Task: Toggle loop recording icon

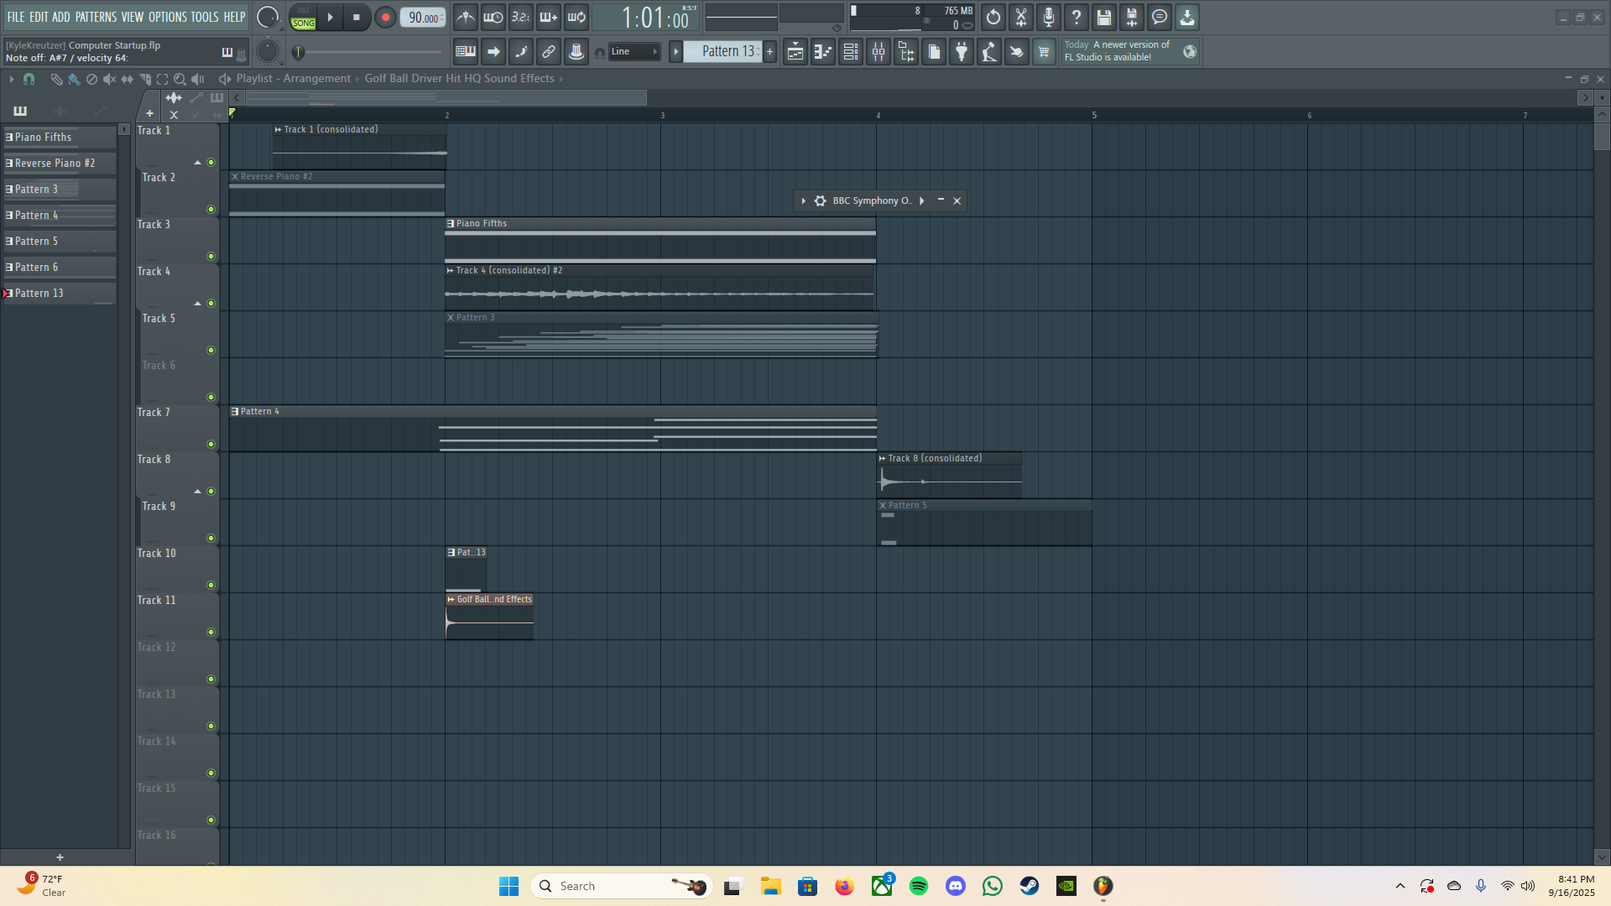Action: point(576,17)
